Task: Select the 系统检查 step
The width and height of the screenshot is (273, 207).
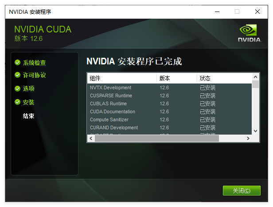Action: 34,63
